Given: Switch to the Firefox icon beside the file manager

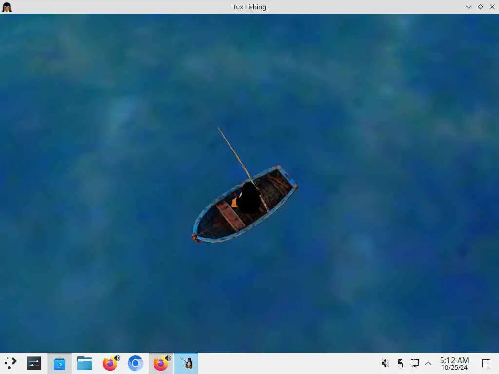Looking at the screenshot, I should 110,363.
